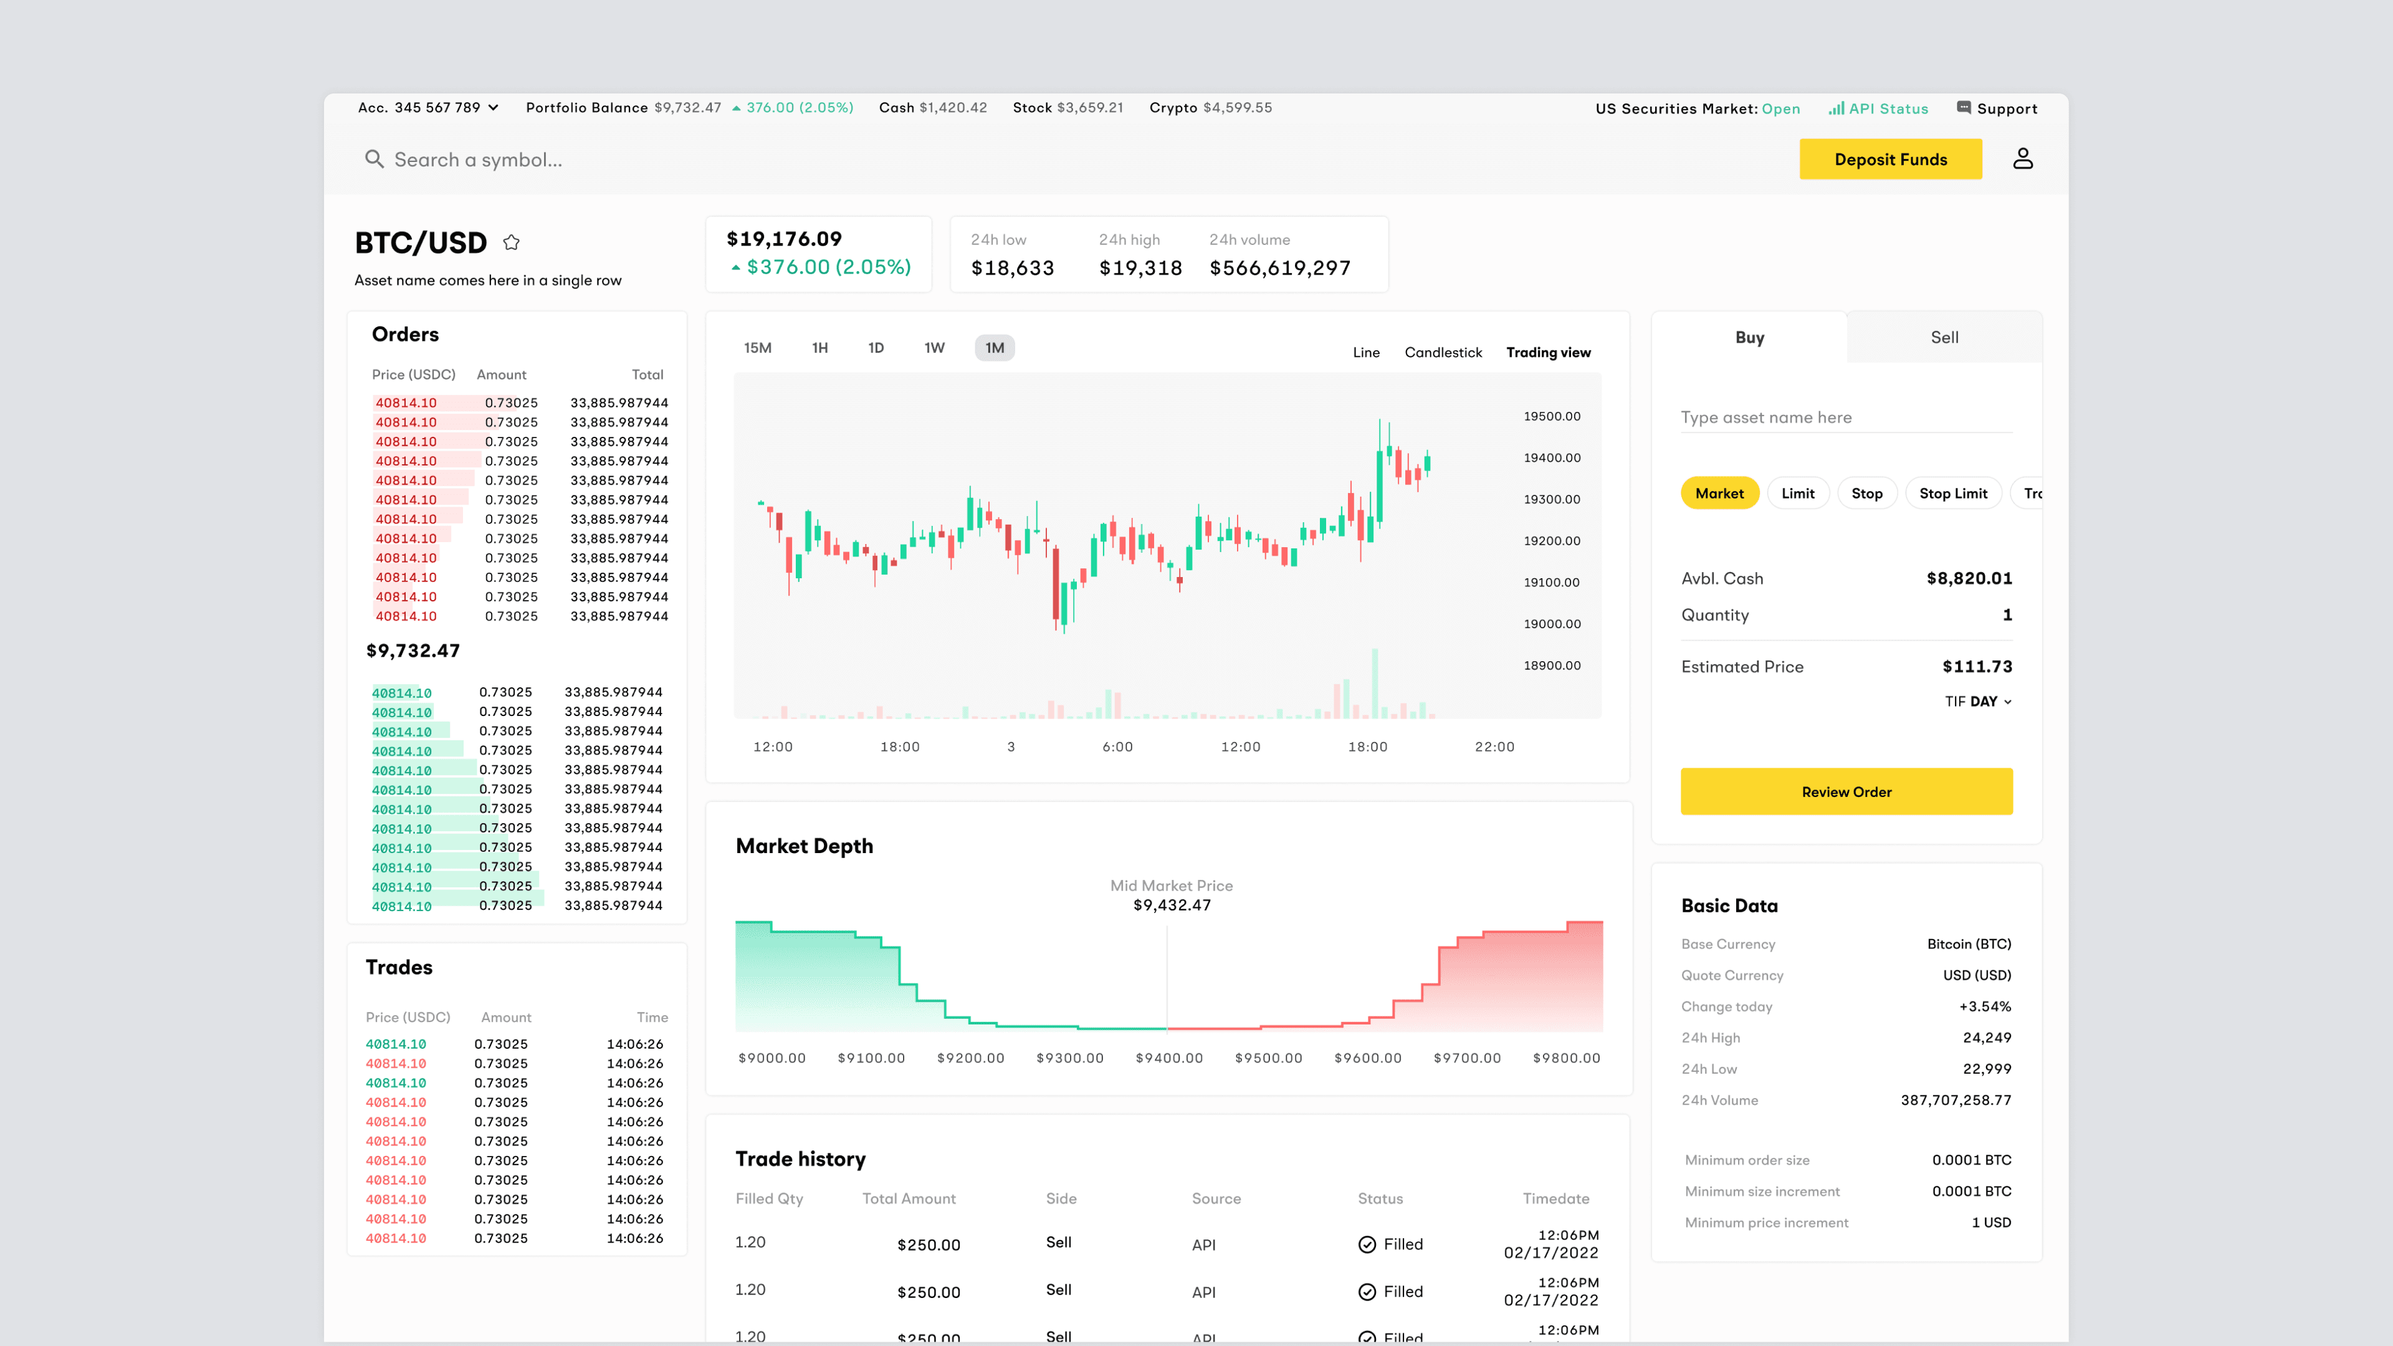Click the Source column header in Trade history
Viewport: 2393px width, 1346px height.
1216,1198
